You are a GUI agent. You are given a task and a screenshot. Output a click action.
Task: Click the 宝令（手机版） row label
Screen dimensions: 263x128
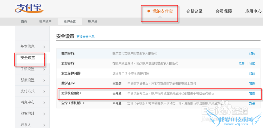pos(73,103)
